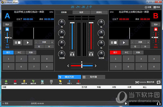Image resolution: width=163 pixels, height=107 pixels.
Task: Click the Mid EQ knob for Deck B
Action: point(101,33)
